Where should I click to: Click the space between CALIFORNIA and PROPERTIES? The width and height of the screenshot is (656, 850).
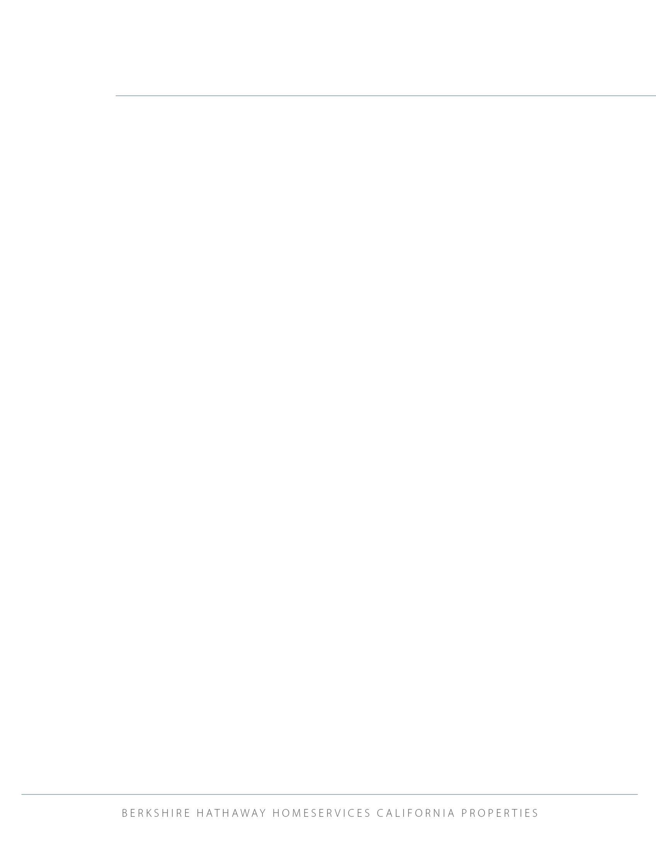pos(458,813)
